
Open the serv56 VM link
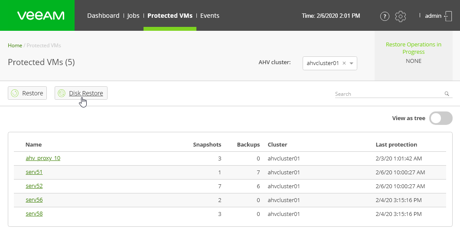34,200
